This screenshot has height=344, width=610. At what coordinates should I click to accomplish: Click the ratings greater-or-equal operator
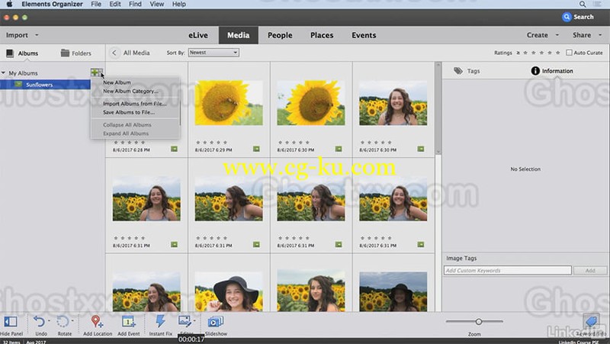518,53
